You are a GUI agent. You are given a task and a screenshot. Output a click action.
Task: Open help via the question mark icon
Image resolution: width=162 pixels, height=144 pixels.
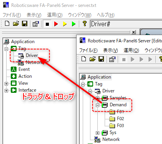click(85, 23)
